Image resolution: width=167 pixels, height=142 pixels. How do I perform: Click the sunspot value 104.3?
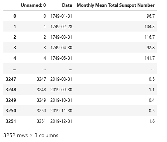(149, 27)
